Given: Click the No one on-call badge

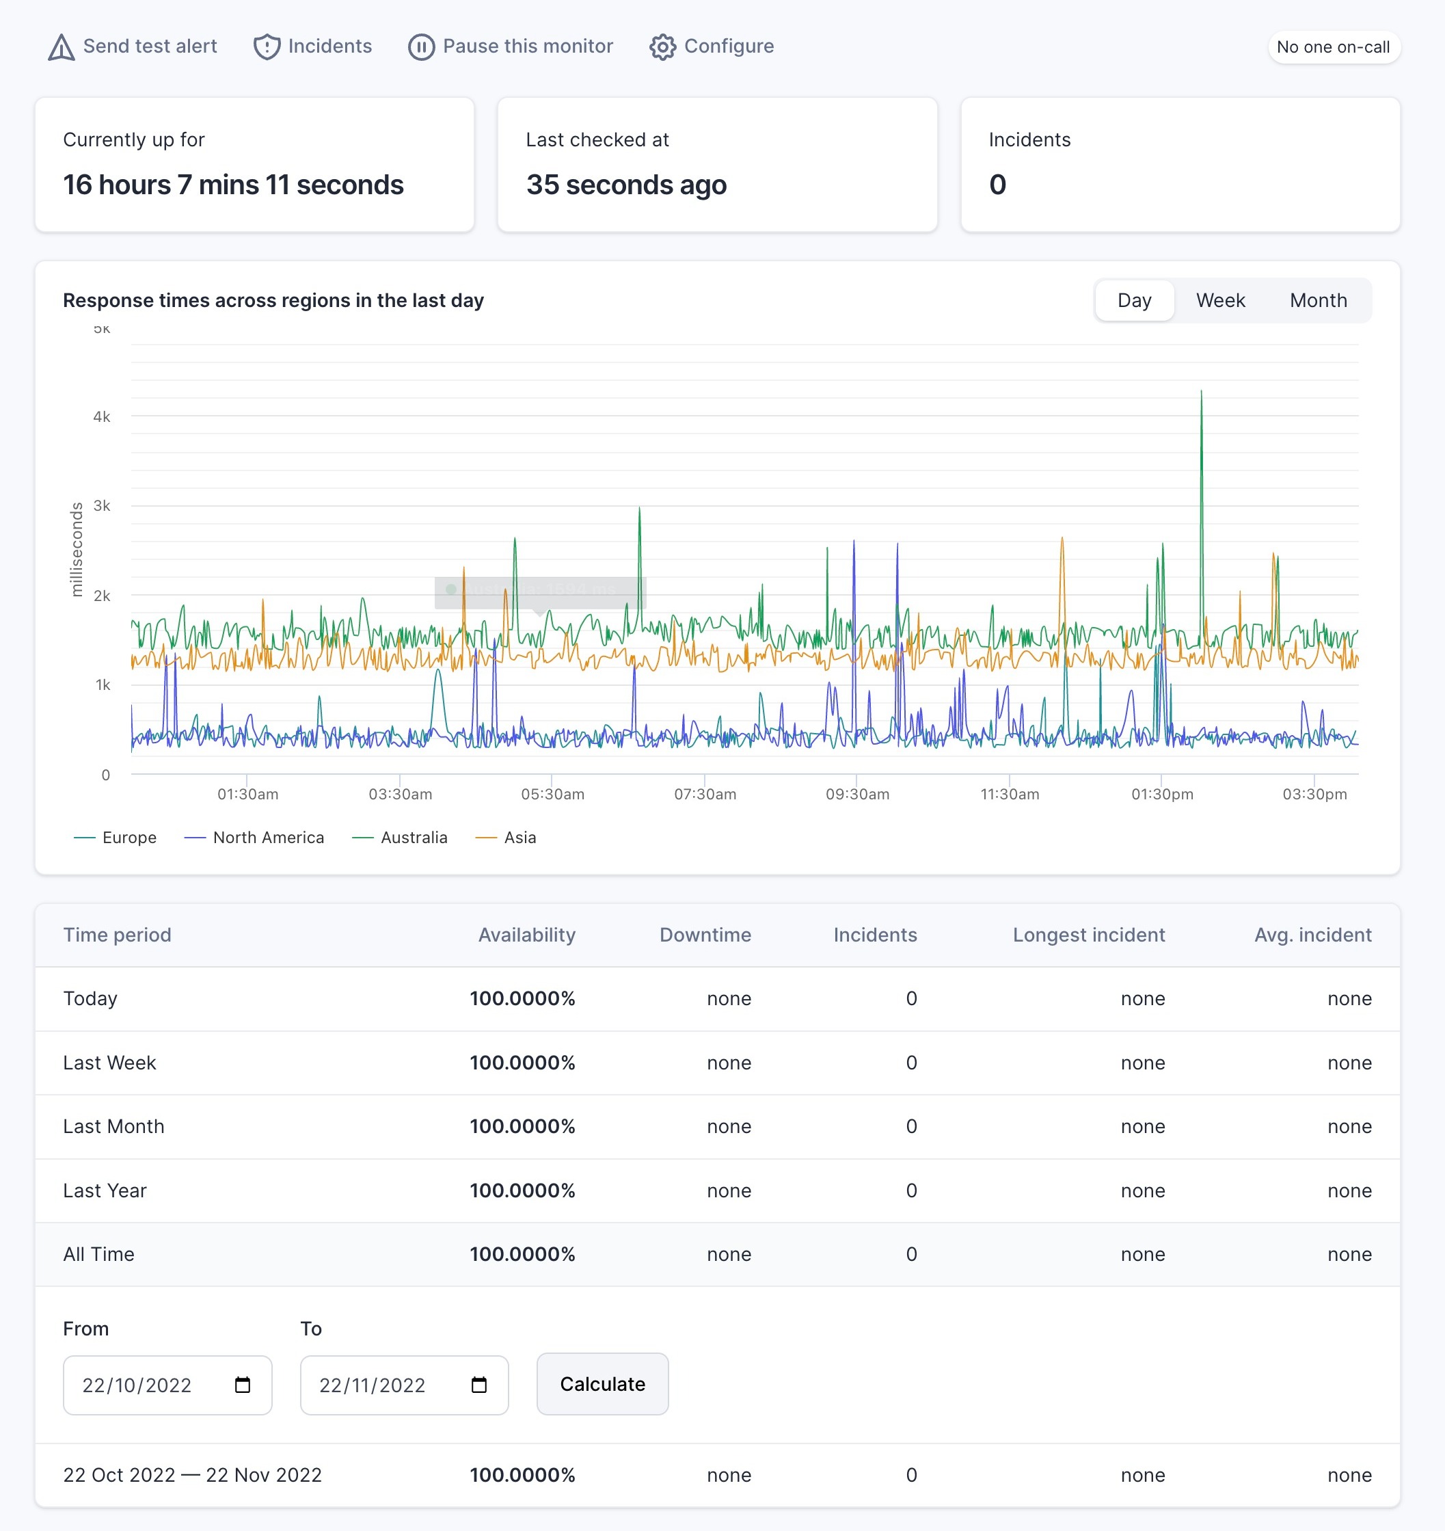Looking at the screenshot, I should [1334, 47].
